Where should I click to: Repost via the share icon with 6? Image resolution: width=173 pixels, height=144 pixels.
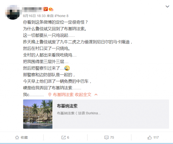[65, 138]
